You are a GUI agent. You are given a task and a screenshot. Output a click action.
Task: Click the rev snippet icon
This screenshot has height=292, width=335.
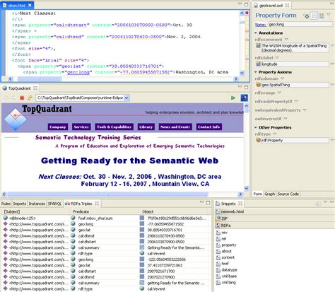(x=218, y=233)
